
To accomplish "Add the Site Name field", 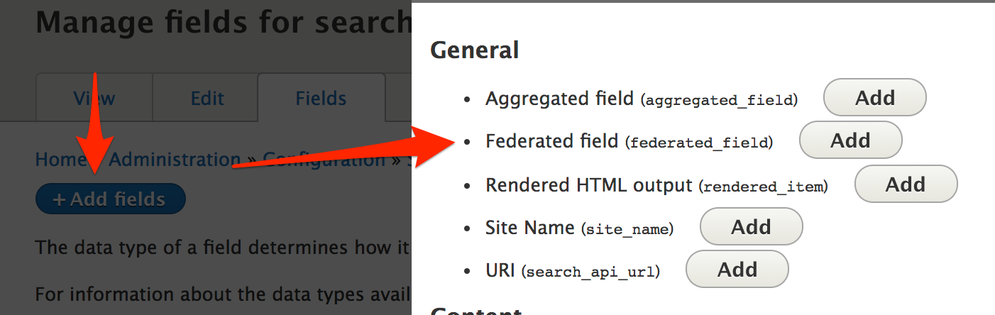I will click(751, 228).
